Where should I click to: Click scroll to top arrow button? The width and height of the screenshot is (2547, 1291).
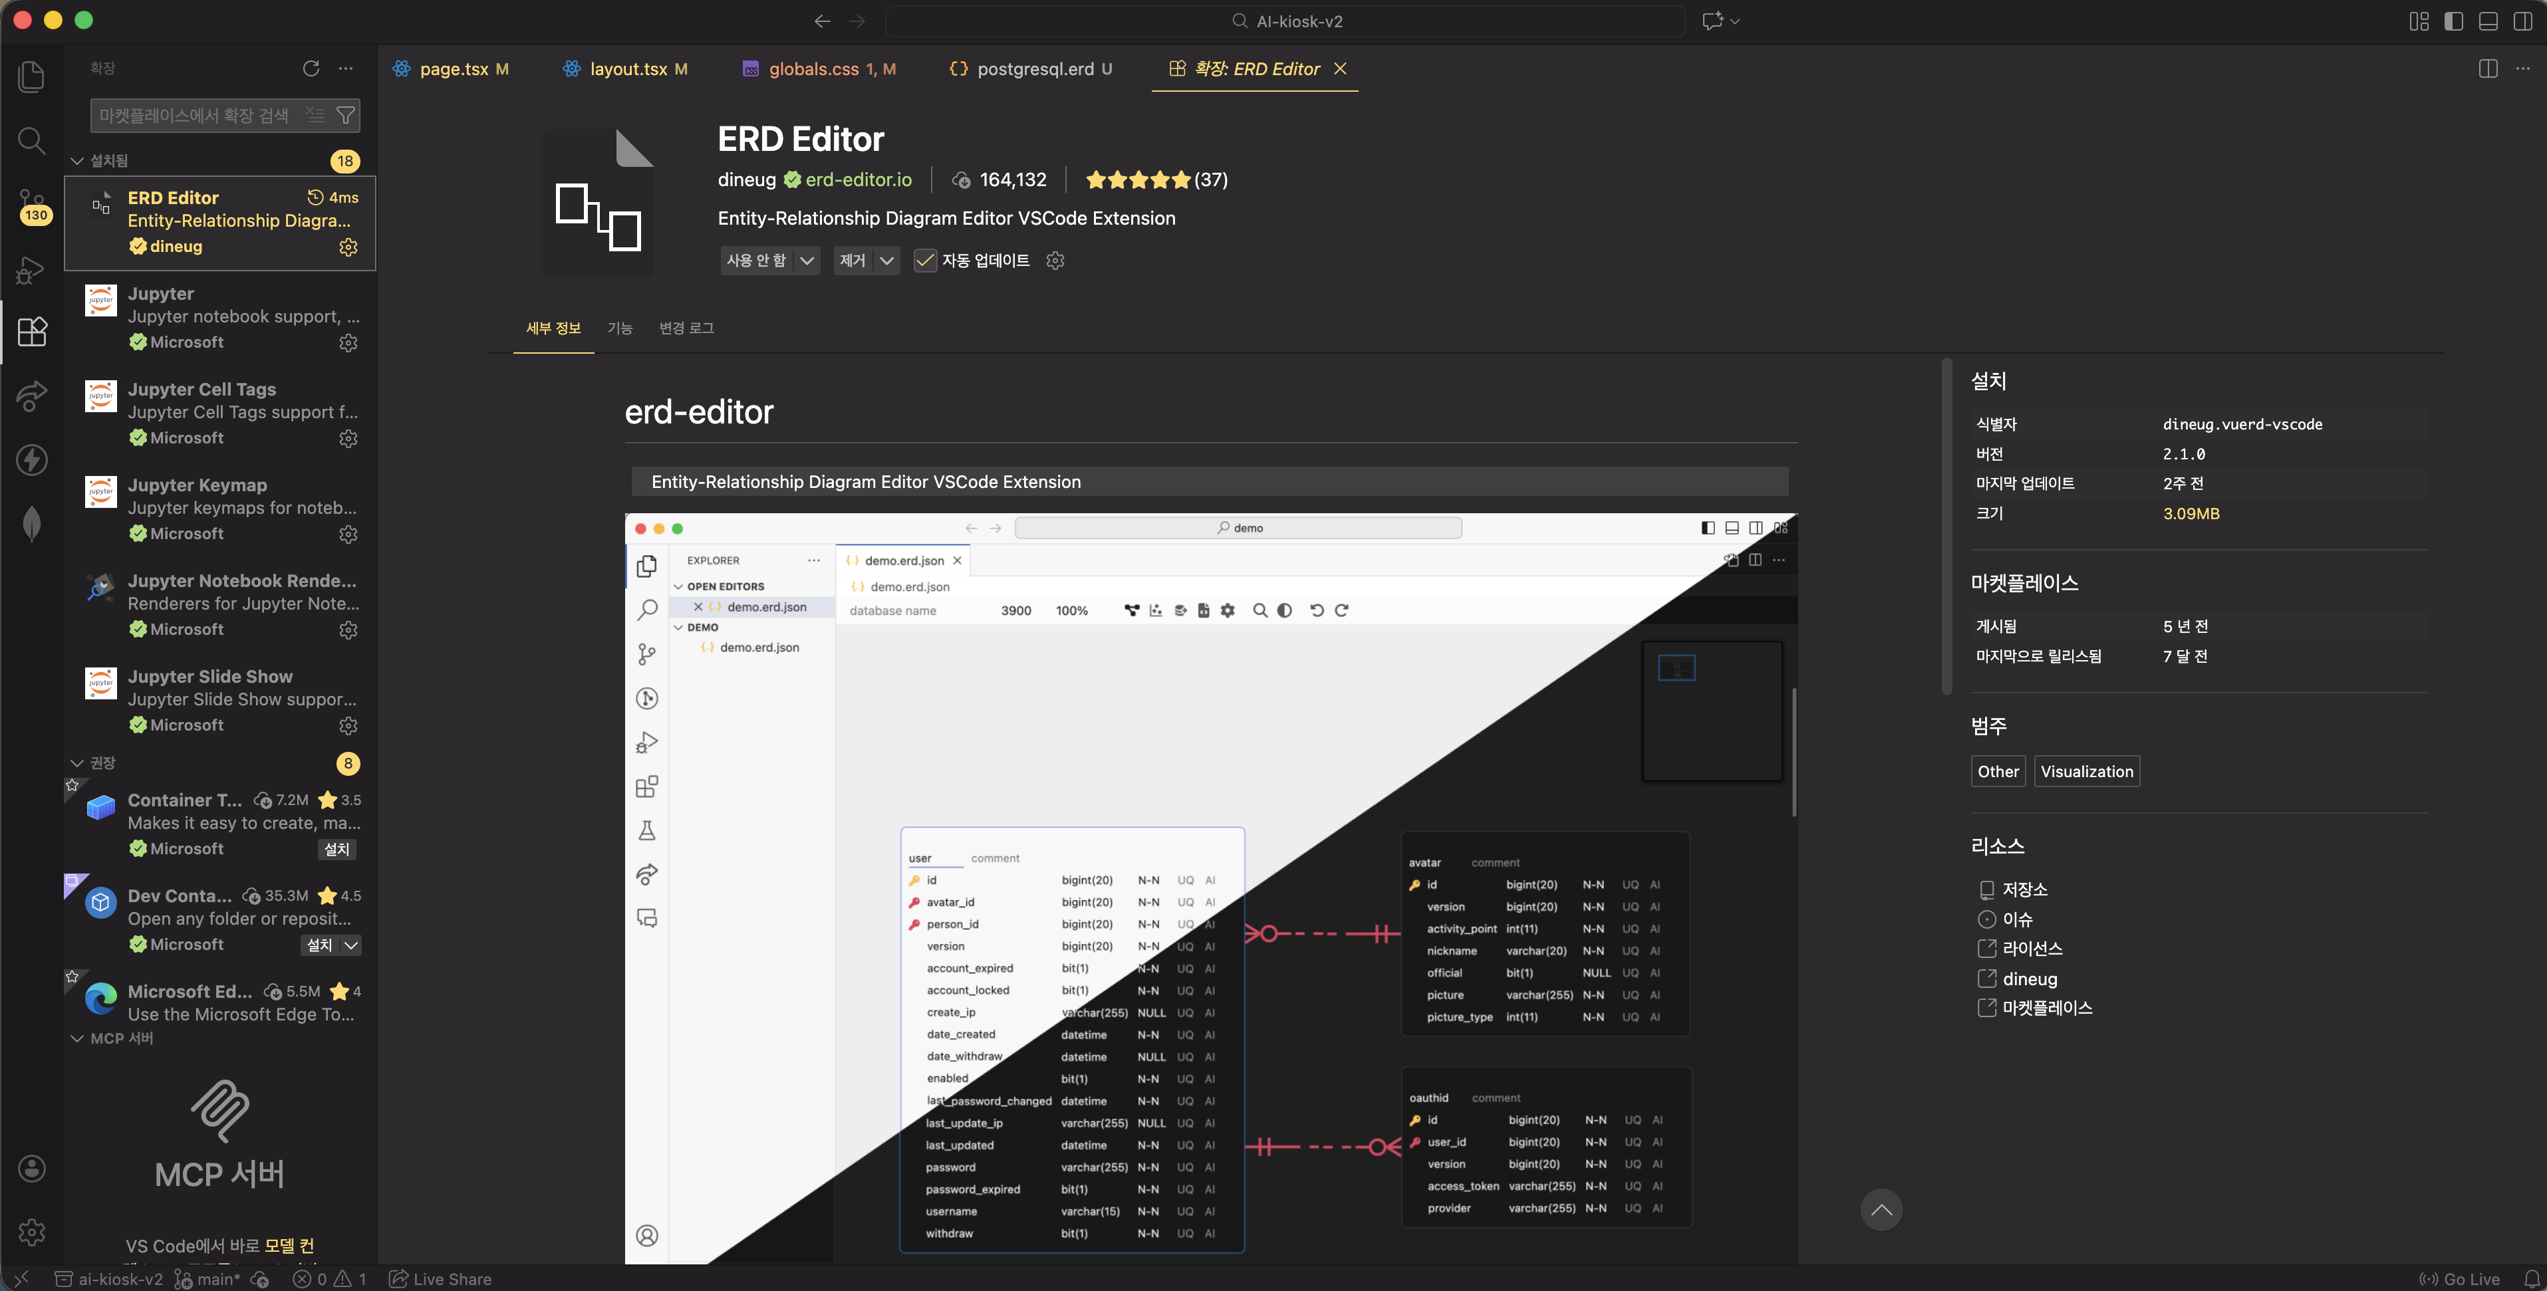click(x=1881, y=1210)
